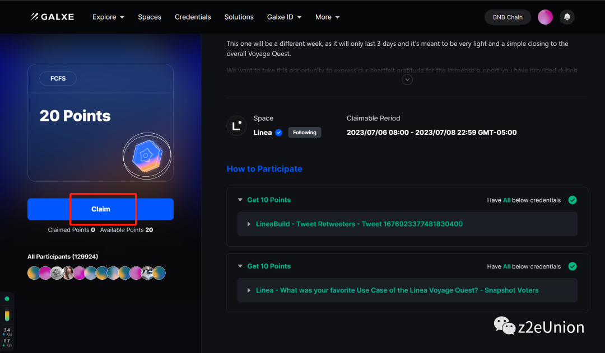Image resolution: width=605 pixels, height=353 pixels.
Task: Go to the Spaces menu item
Action: tap(150, 17)
